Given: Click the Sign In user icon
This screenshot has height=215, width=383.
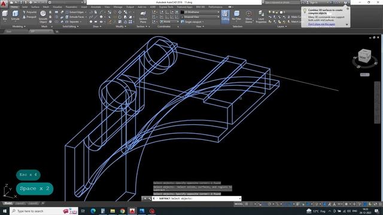Looking at the screenshot, I should tap(308, 2).
